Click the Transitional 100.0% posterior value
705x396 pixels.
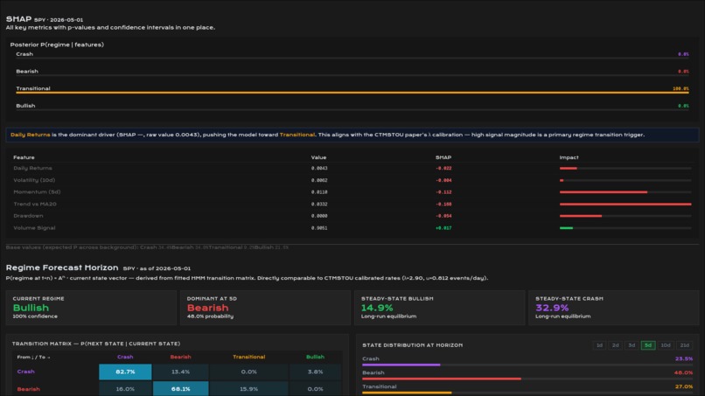pos(681,88)
